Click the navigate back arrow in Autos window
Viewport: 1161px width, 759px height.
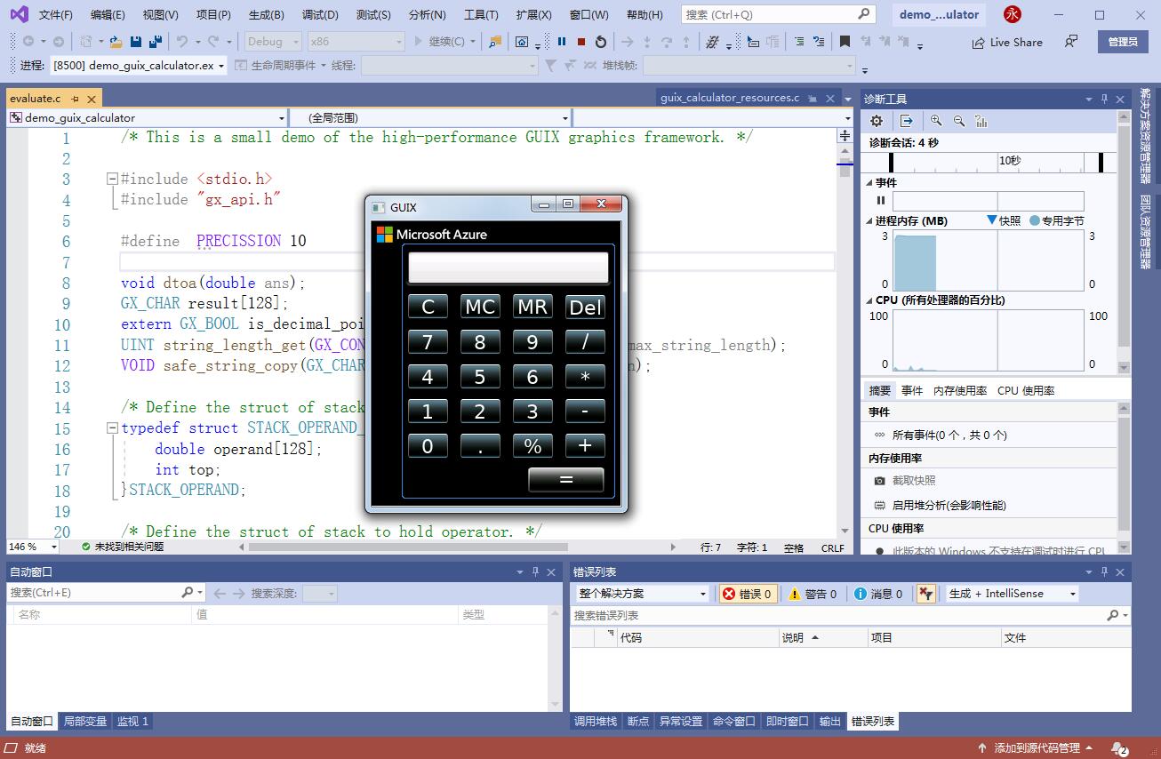[x=220, y=593]
